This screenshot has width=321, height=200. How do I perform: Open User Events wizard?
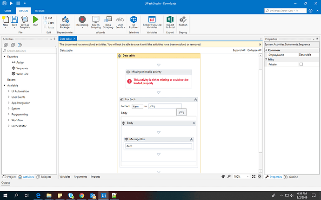[120, 22]
